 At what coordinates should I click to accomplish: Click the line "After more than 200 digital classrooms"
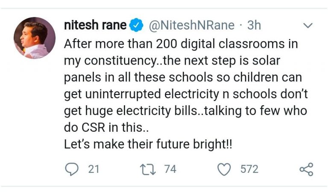click(181, 44)
